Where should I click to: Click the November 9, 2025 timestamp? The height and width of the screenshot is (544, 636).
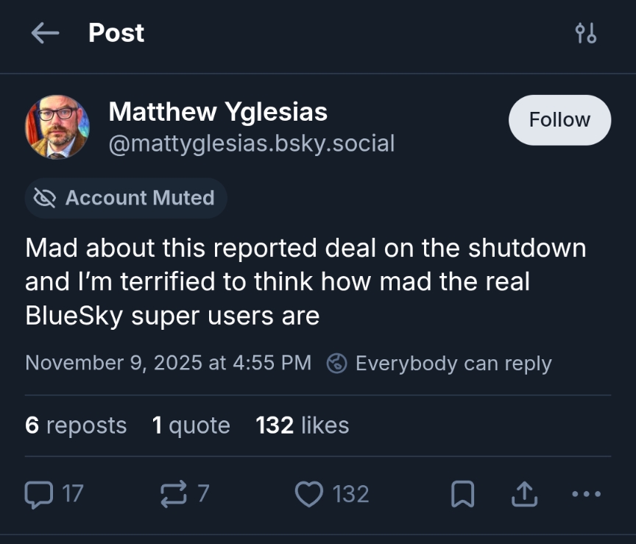click(168, 363)
